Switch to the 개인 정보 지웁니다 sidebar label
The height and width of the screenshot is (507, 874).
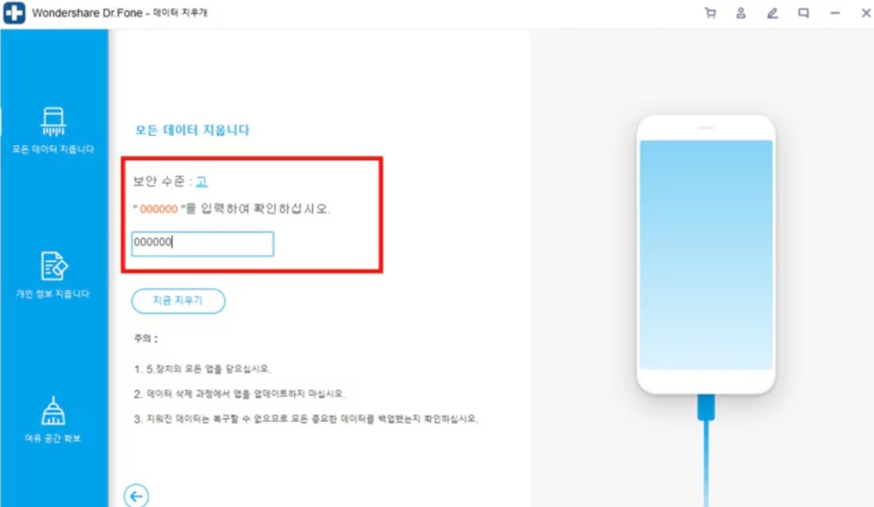[53, 293]
